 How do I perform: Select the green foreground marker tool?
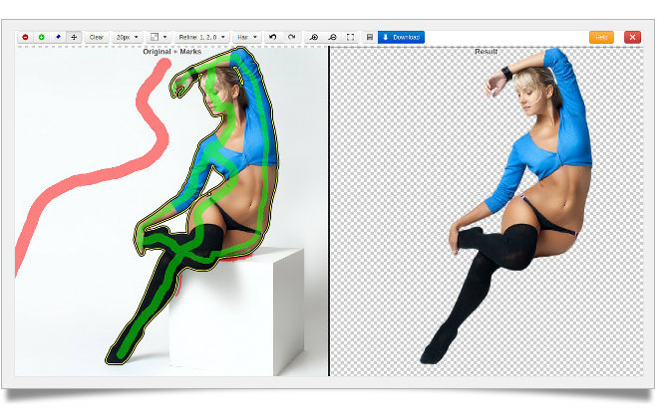click(x=42, y=37)
